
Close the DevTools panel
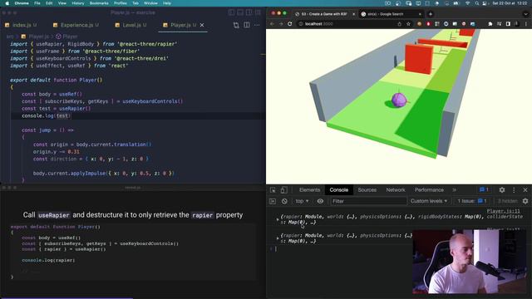[525, 190]
